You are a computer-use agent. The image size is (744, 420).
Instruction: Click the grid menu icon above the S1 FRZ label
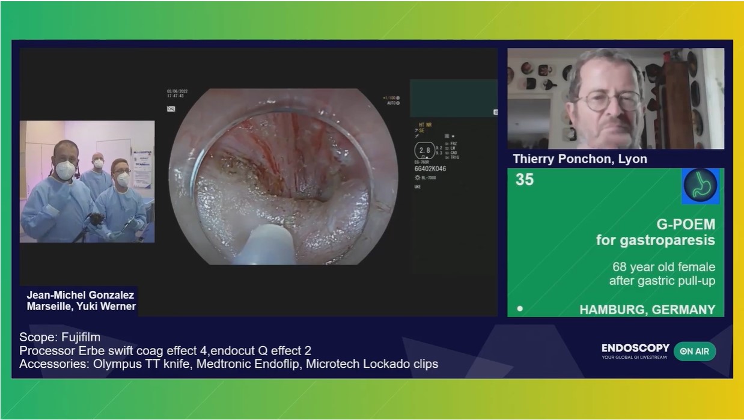(x=447, y=136)
